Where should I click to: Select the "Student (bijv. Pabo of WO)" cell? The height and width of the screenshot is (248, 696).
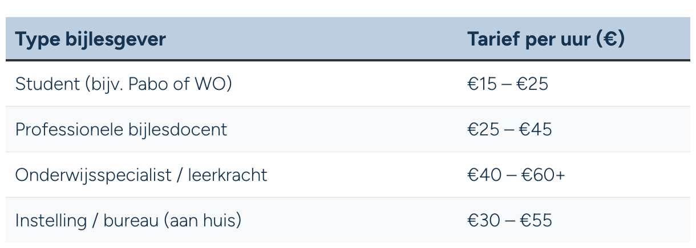(x=124, y=84)
